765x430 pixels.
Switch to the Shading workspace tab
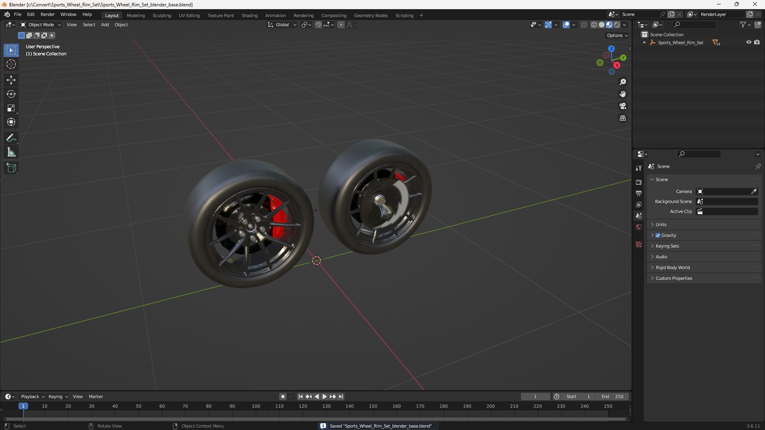pyautogui.click(x=249, y=16)
